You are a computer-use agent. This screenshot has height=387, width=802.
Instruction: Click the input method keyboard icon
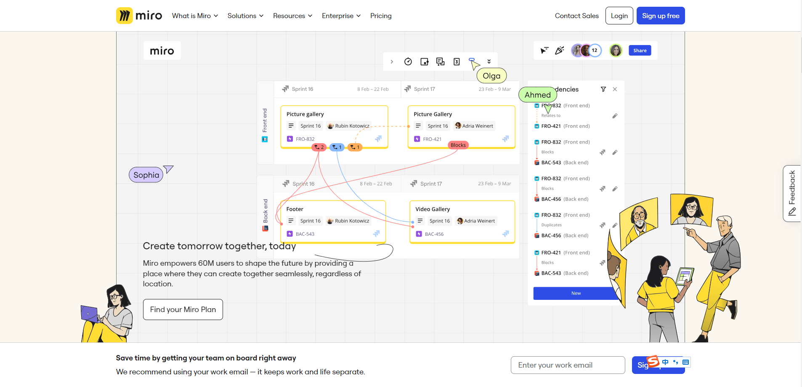[x=685, y=362]
